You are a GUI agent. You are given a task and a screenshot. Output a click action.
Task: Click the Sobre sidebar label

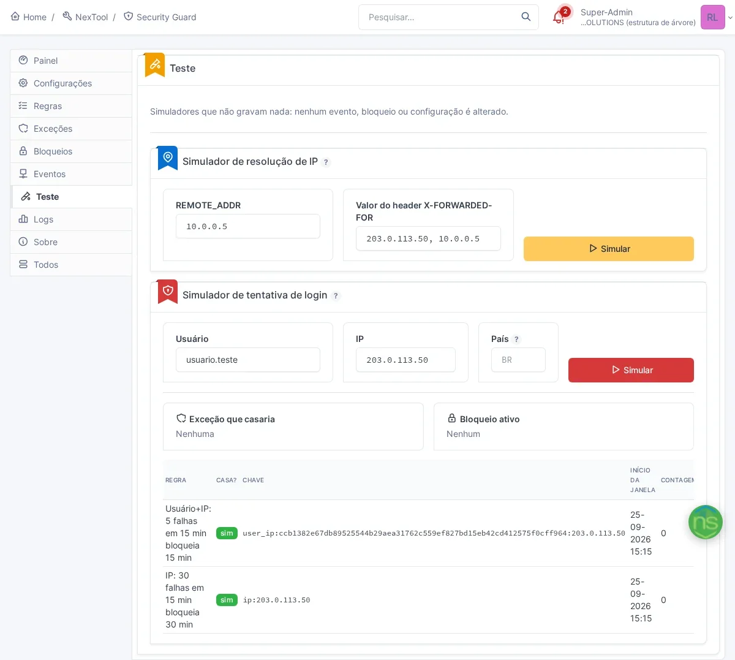[45, 242]
